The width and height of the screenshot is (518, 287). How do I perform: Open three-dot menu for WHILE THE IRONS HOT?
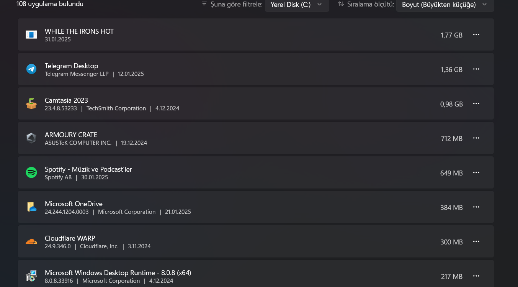[476, 35]
